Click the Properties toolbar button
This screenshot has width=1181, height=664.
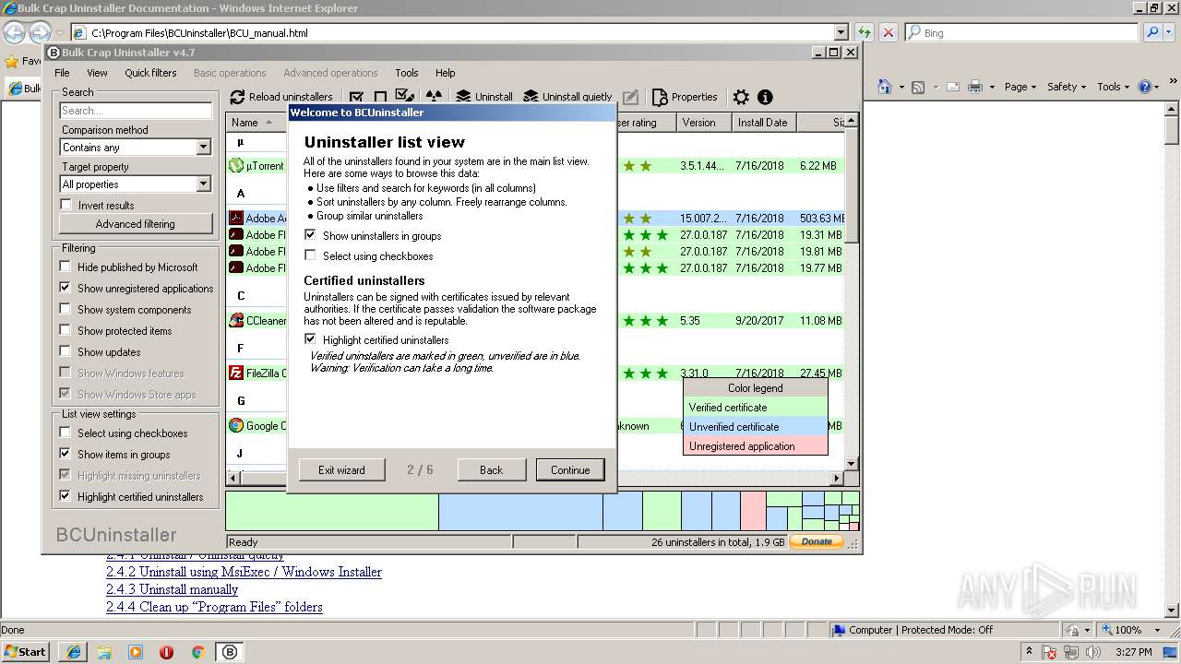(685, 97)
